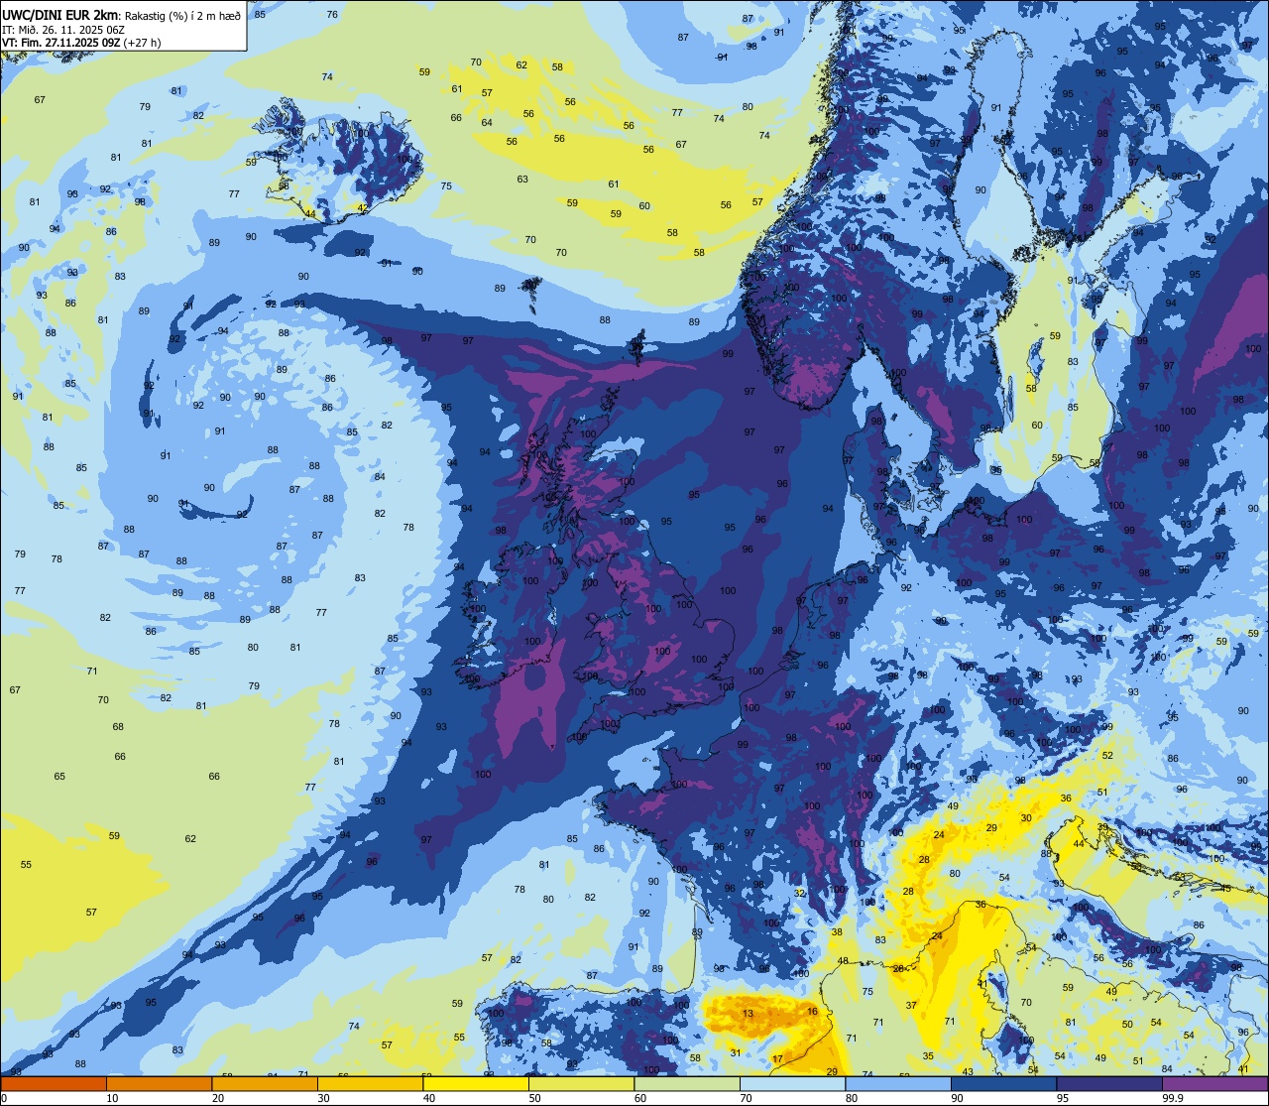The width and height of the screenshot is (1269, 1106).
Task: Click the legend scale label 90
Action: (x=957, y=1098)
